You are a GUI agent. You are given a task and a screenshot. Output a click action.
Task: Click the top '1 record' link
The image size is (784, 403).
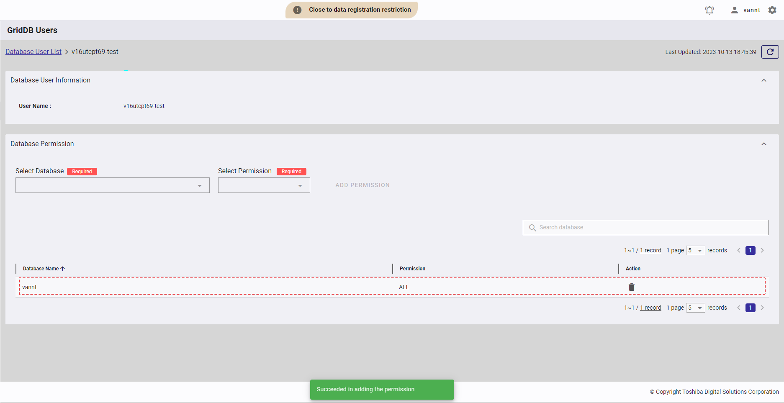[650, 250]
